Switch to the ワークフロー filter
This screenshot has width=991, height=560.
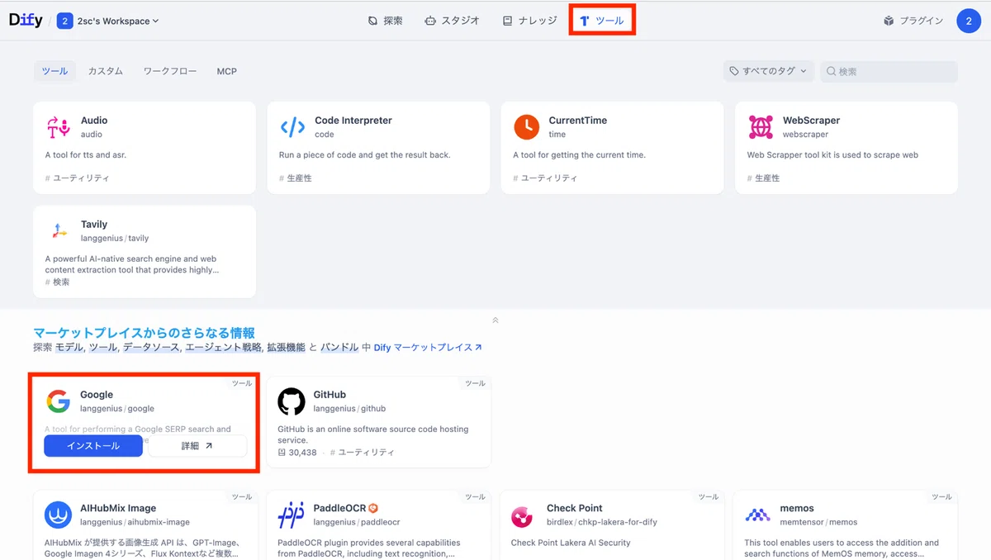pos(170,71)
